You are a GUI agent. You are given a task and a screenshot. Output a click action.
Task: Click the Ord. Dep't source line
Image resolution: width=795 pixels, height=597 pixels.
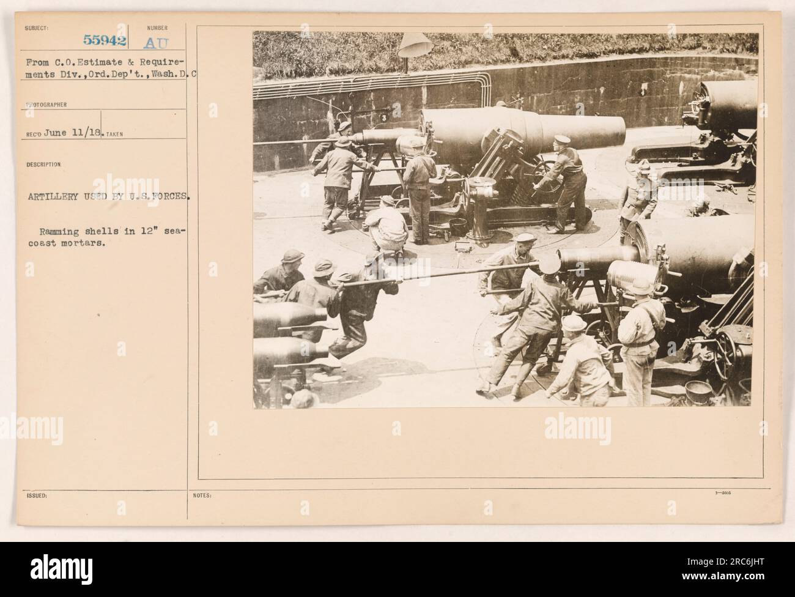[116, 71]
